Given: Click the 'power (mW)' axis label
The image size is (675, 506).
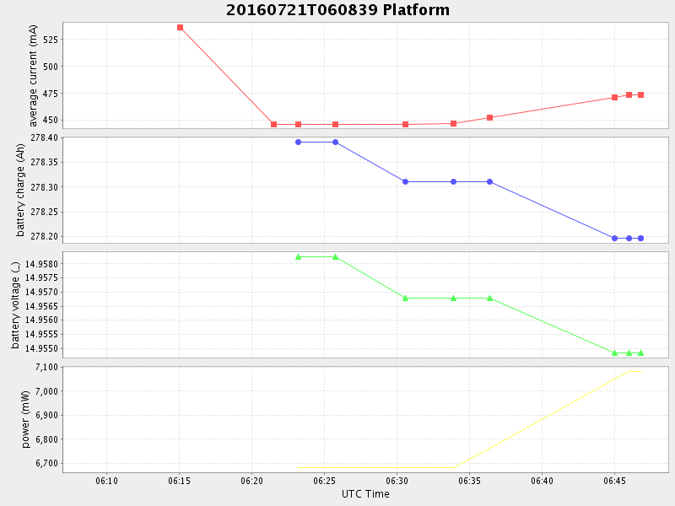Looking at the screenshot, I should [x=25, y=419].
